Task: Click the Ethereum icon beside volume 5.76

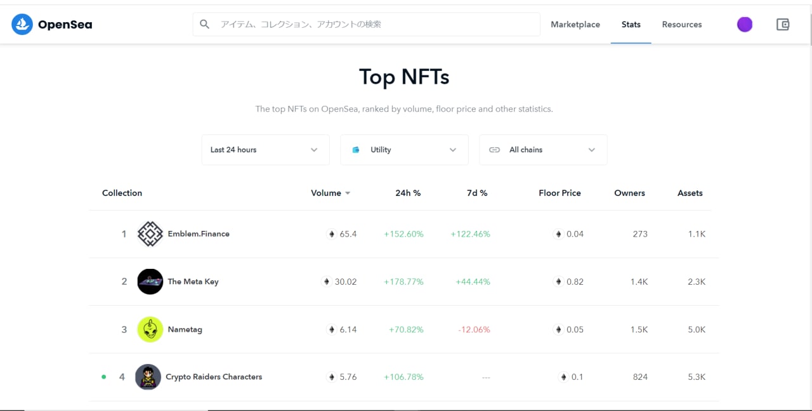Action: [331, 377]
